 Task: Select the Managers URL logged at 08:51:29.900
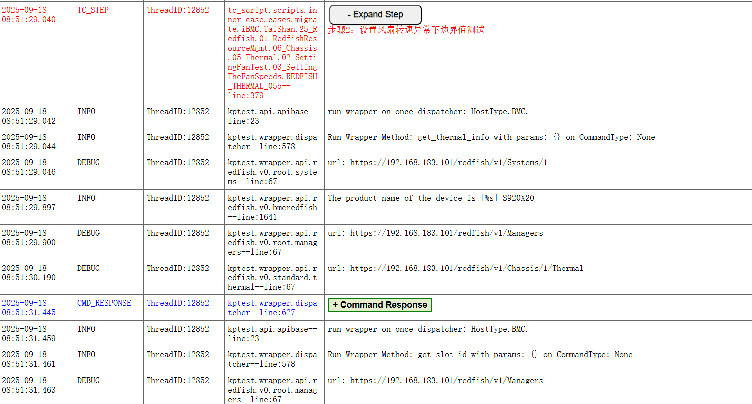[x=435, y=233]
